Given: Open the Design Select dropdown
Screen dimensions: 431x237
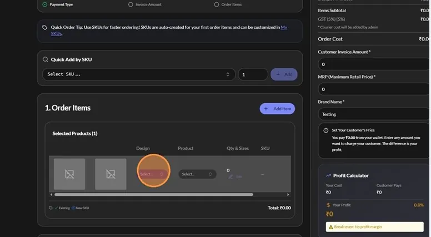Looking at the screenshot, I should pos(152,174).
